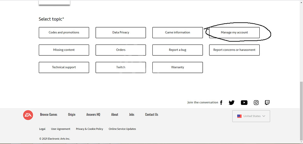
Task: Open EA's YouTube channel icon
Action: pyautogui.click(x=244, y=102)
